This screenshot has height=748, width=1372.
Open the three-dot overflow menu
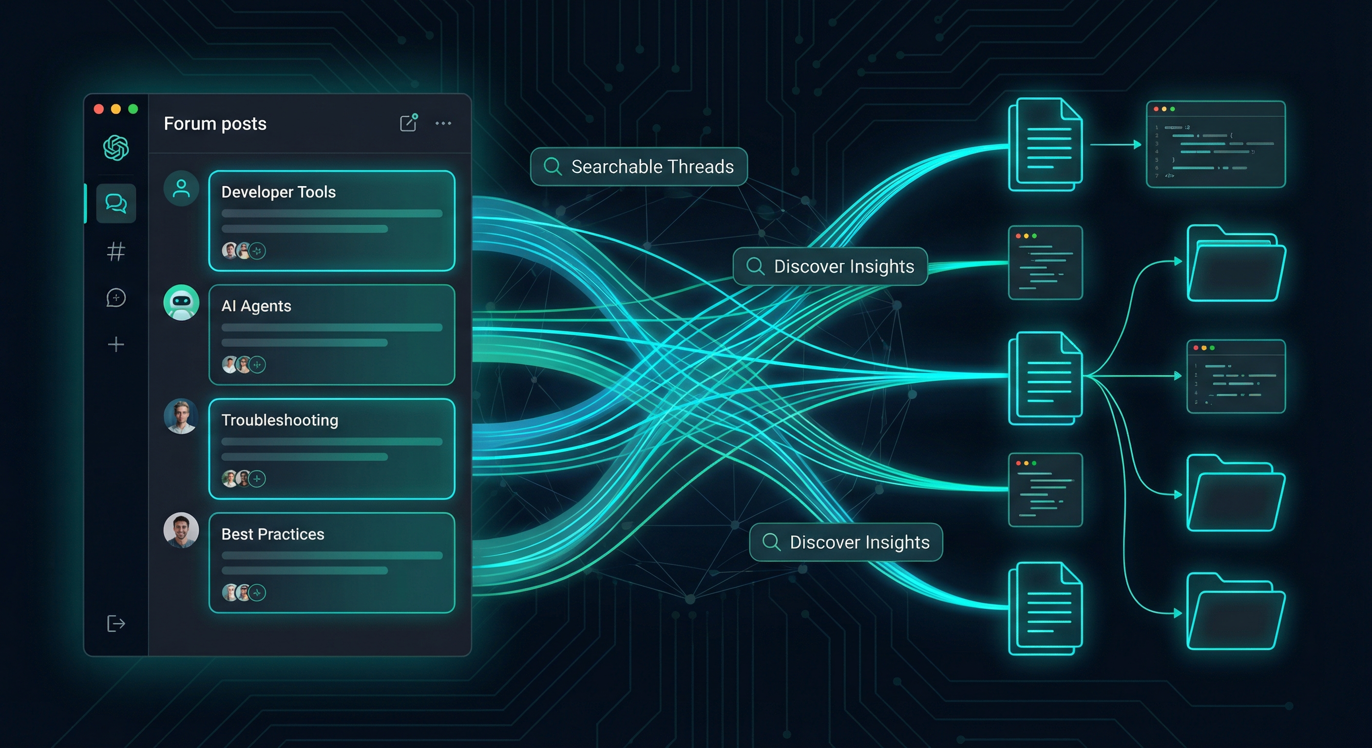(x=444, y=123)
